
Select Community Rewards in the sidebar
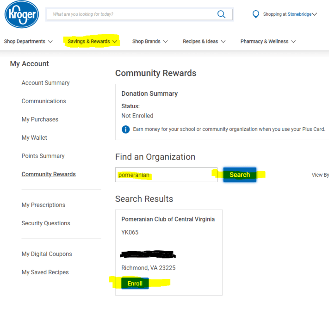[49, 174]
